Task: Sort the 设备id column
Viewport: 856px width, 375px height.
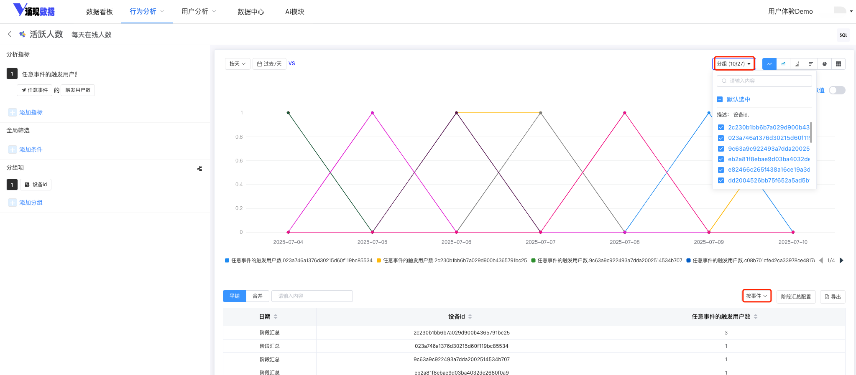Action: coord(470,317)
